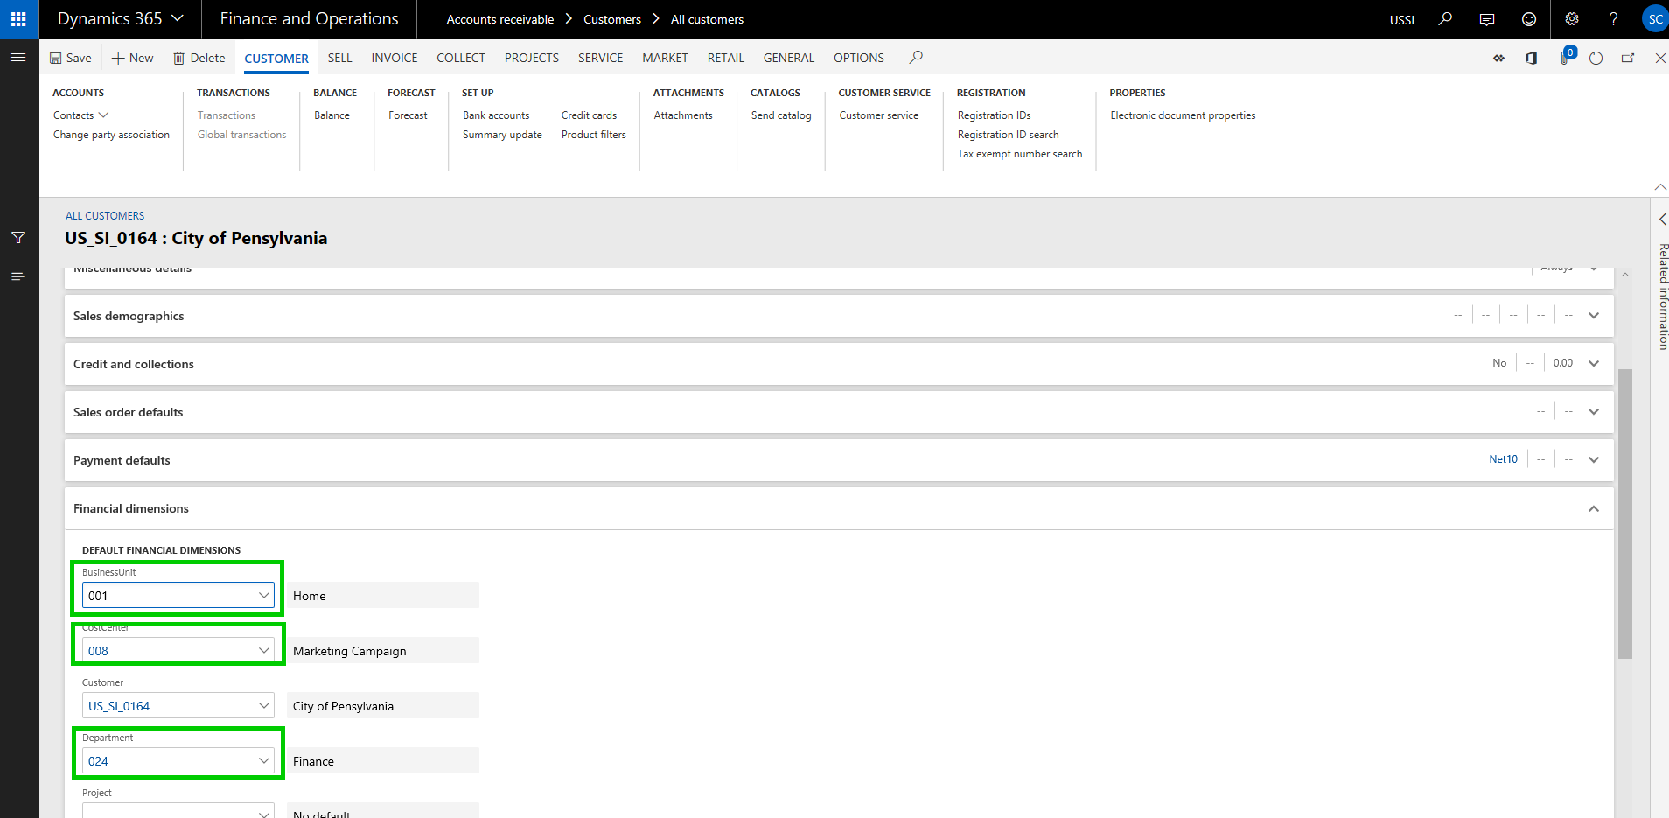Collapse the Financial dimensions section
Image resolution: width=1669 pixels, height=818 pixels.
click(1593, 508)
